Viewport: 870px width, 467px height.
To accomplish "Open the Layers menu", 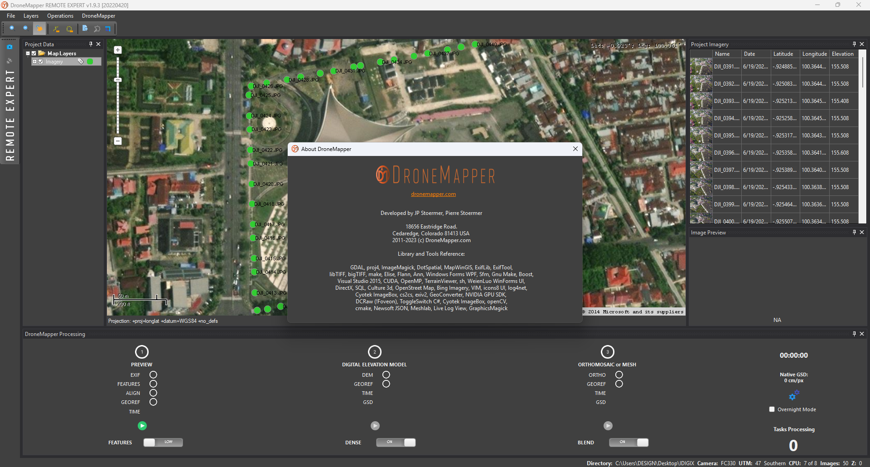I will (31, 16).
